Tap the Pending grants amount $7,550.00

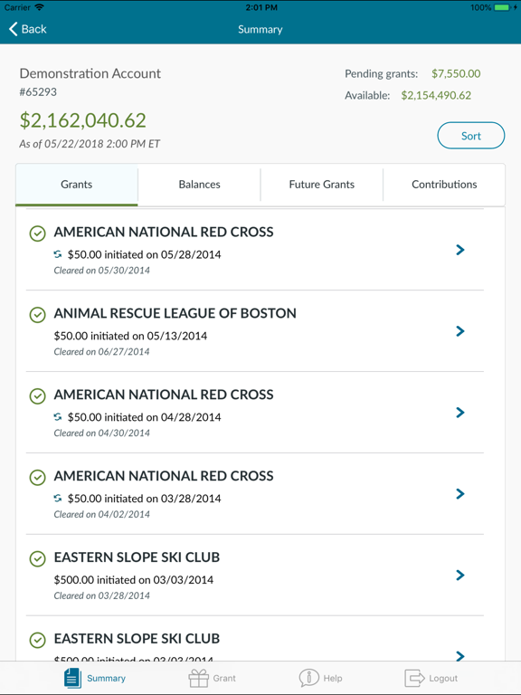tap(456, 73)
